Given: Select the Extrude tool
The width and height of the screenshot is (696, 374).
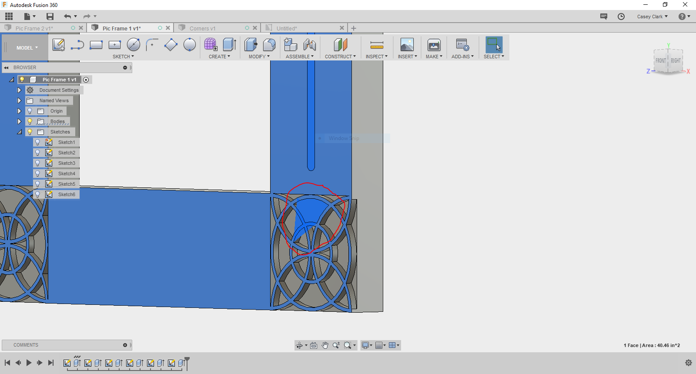Looking at the screenshot, I should [229, 45].
